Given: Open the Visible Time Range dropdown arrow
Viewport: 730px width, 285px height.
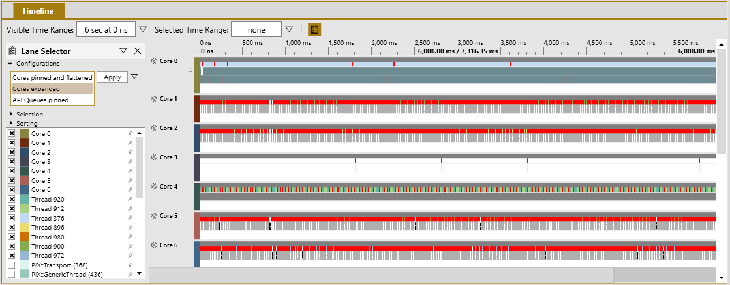Looking at the screenshot, I should (144, 30).
